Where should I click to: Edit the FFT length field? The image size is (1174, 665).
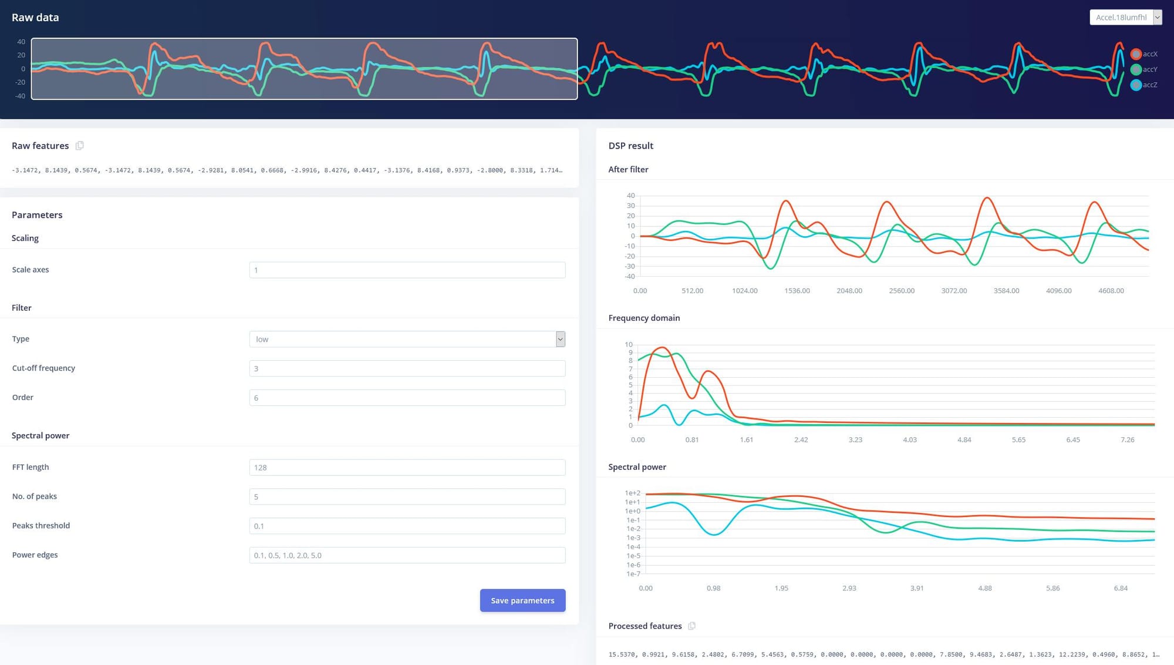(x=407, y=468)
